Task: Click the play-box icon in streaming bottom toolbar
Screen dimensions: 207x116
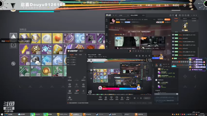Action: pos(117,98)
